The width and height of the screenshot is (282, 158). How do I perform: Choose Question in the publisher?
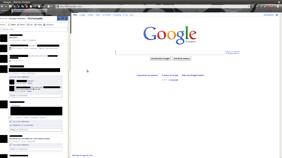[49, 25]
